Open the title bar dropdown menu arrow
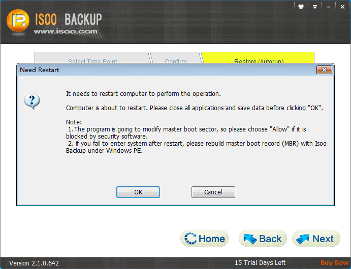The image size is (351, 269). (315, 7)
